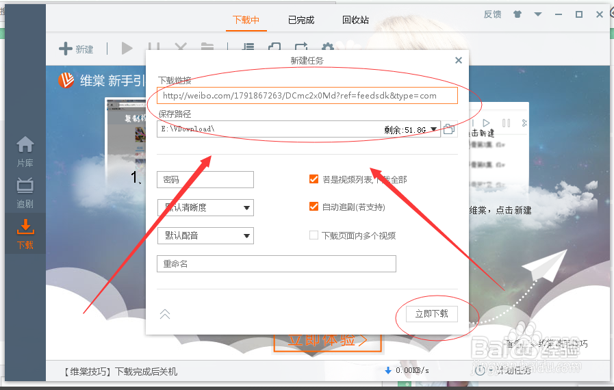Click the 重命名 input field
This screenshot has height=390, width=614.
click(277, 264)
